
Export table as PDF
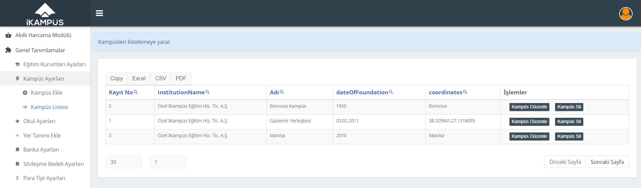[x=181, y=78]
